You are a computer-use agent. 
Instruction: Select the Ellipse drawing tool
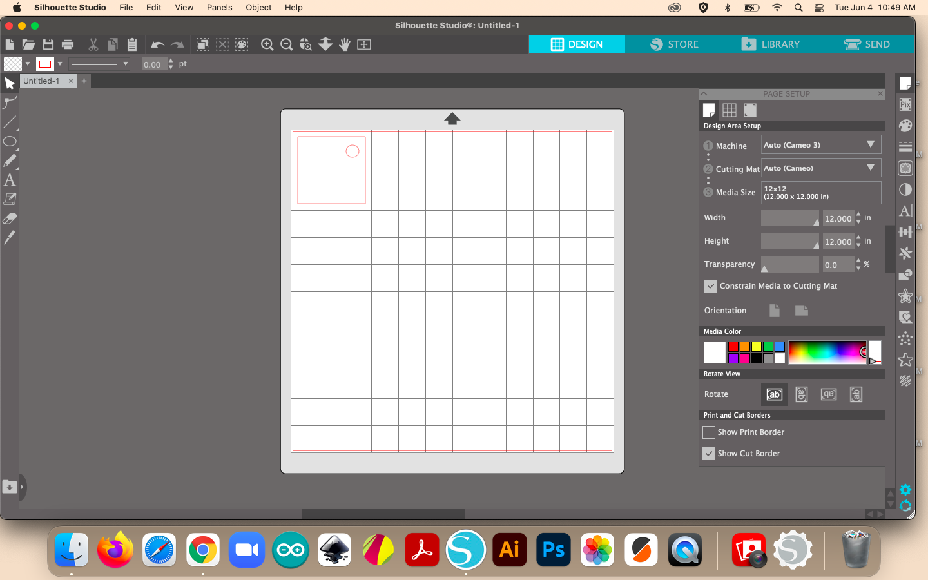click(x=10, y=141)
